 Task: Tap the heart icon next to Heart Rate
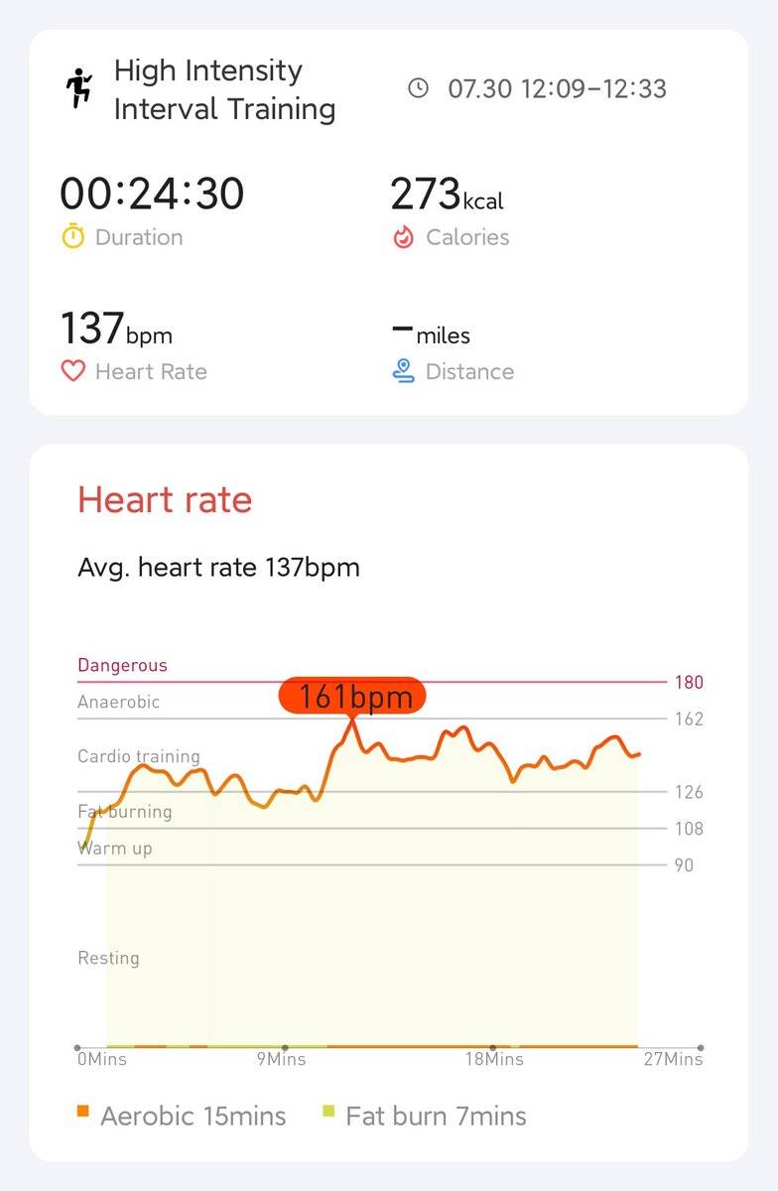[73, 372]
